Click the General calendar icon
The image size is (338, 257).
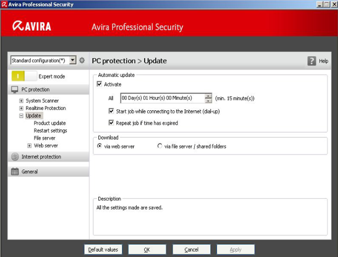(14, 171)
